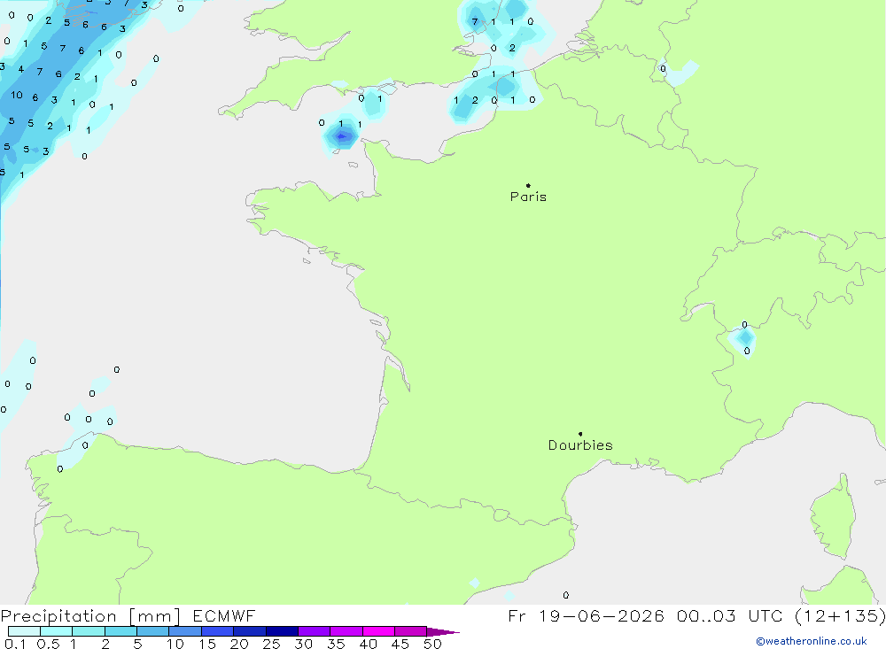Open the weatheronline.co.uk copyright link
This screenshot has height=649, width=886.
point(812,641)
